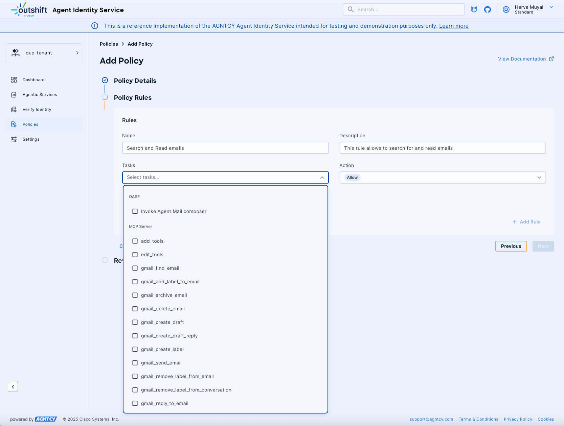Navigate to Policies via breadcrumb
This screenshot has height=426, width=564.
click(109, 44)
